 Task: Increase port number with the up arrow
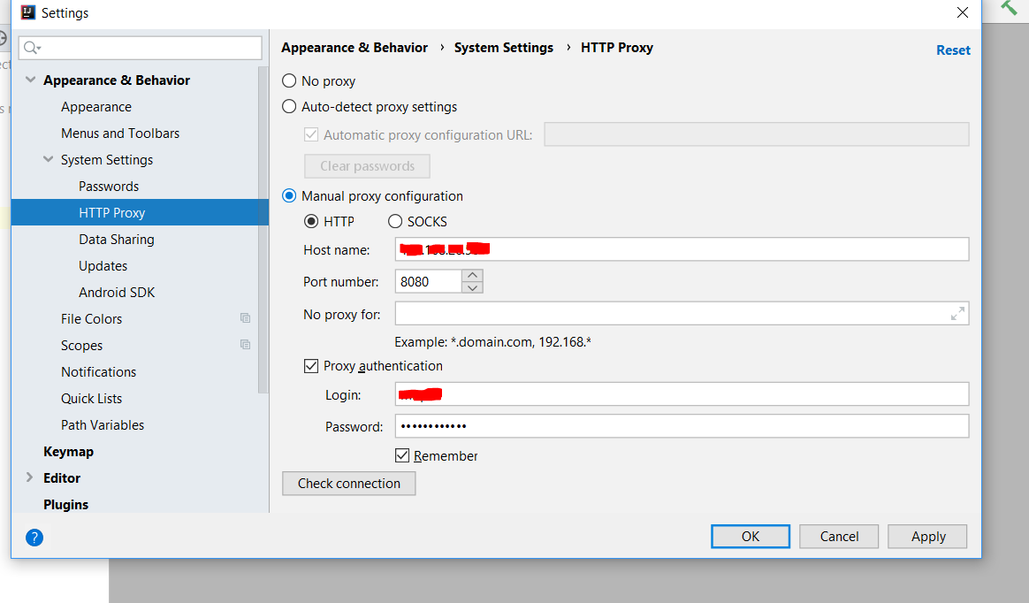(472, 275)
